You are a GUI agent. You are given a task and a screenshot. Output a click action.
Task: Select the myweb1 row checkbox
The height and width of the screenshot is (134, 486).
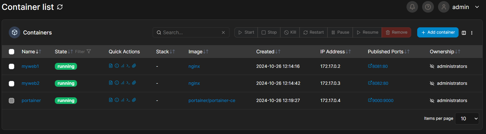tap(12, 66)
